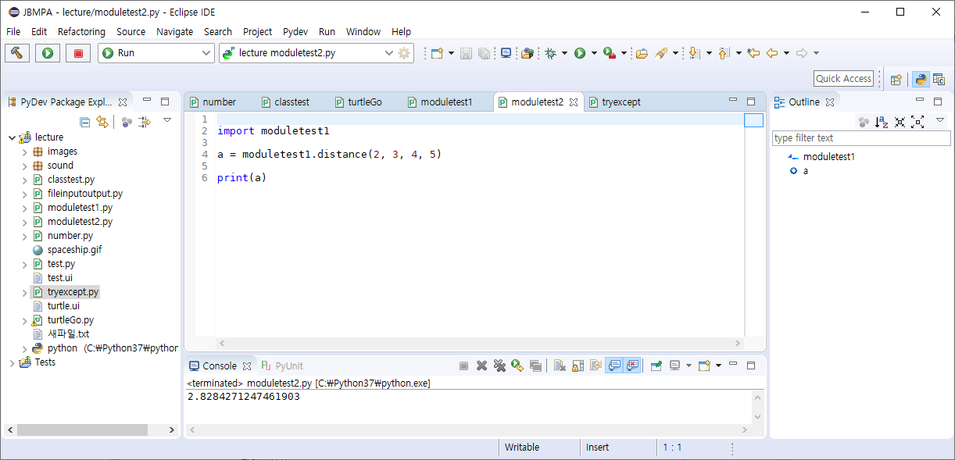Toggle alphabetical sort in Outline

tap(882, 122)
